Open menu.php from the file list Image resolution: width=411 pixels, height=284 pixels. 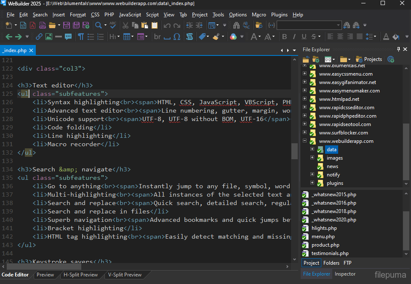[323, 237]
